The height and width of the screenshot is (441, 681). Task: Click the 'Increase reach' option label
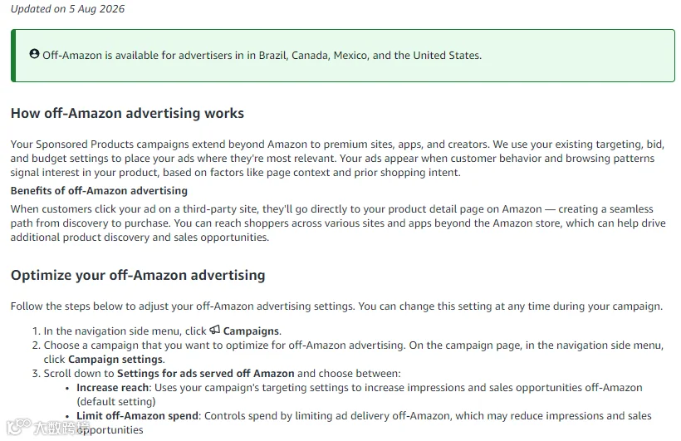pos(112,388)
